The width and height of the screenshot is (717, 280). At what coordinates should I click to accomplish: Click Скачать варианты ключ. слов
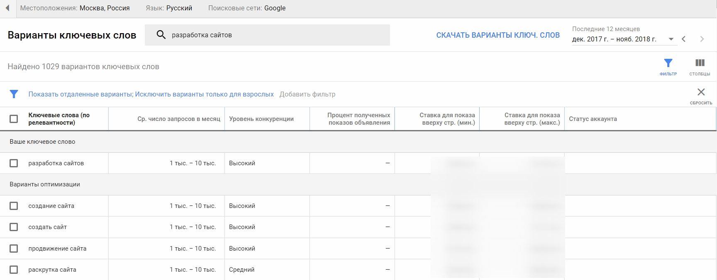(498, 35)
